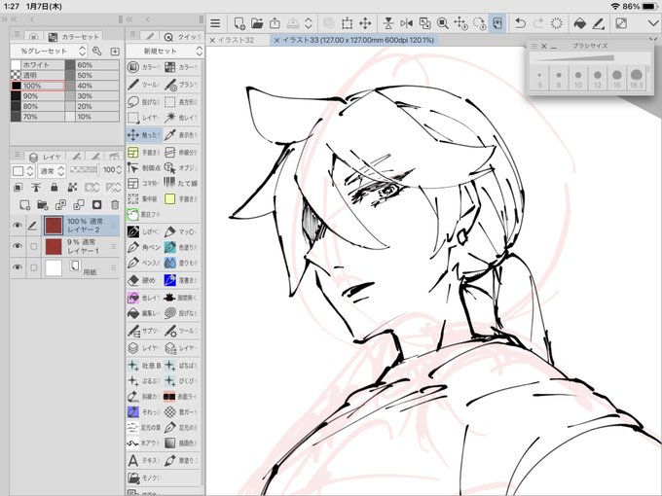Open the up/down stepper next to the save icon
Screen dimensions: 662x496
point(309,23)
